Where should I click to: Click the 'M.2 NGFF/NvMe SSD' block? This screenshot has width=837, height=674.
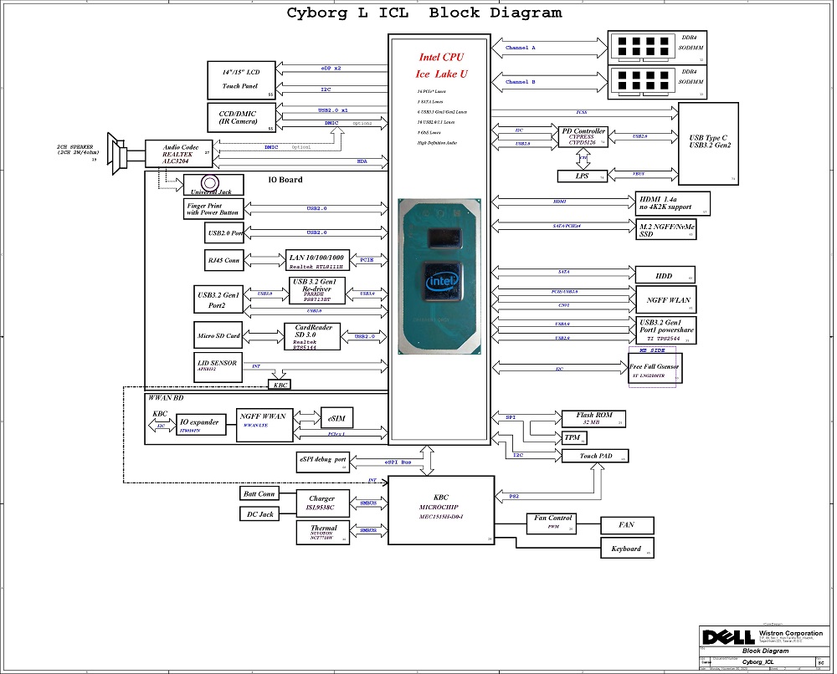coord(665,229)
